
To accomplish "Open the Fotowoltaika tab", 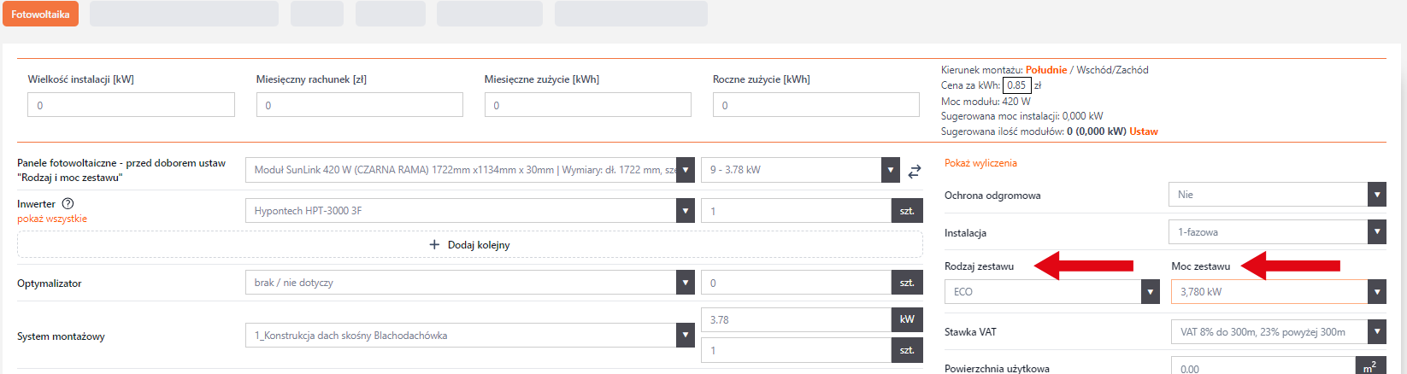I will click(x=40, y=15).
